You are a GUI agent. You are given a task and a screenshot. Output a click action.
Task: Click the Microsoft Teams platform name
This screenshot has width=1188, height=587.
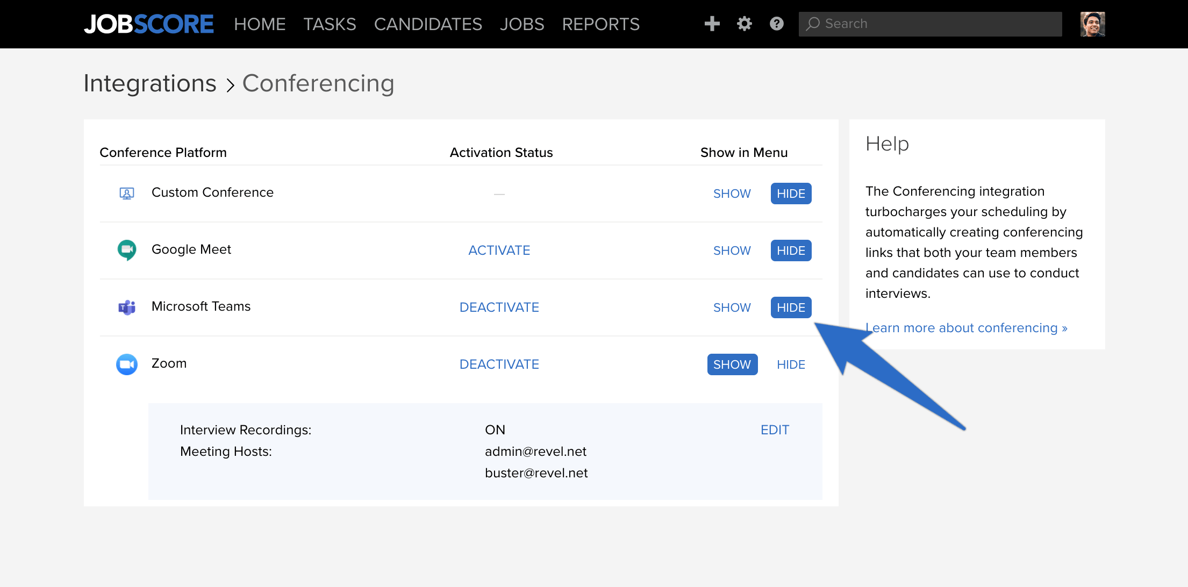201,306
